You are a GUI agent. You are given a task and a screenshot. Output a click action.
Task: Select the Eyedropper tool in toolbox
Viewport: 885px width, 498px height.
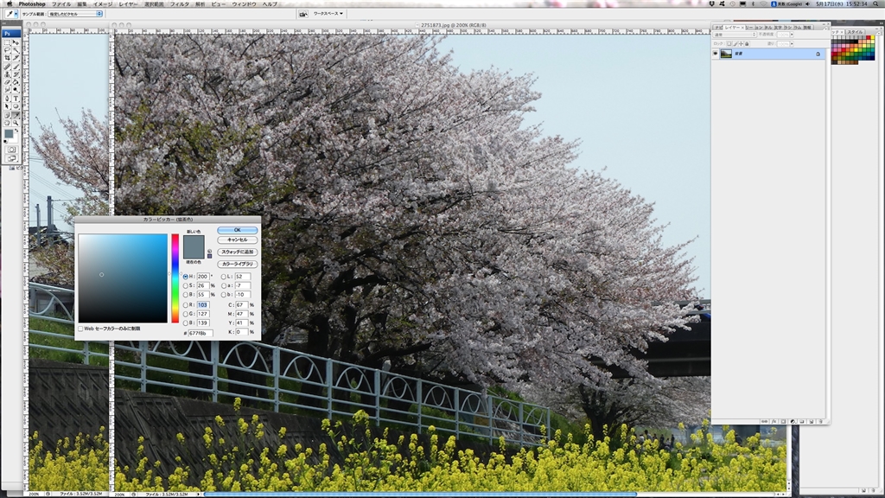click(16, 115)
